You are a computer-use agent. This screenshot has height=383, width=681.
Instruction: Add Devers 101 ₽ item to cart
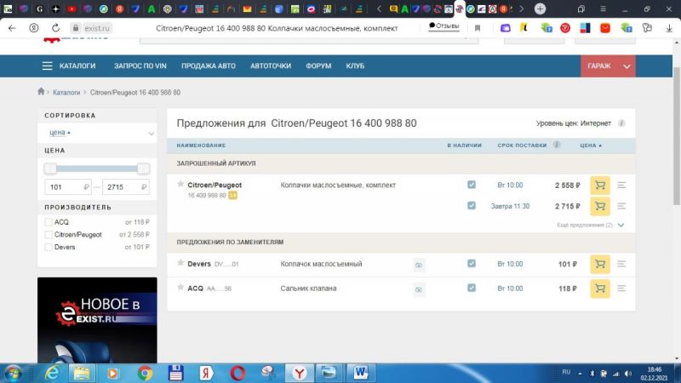(x=600, y=264)
